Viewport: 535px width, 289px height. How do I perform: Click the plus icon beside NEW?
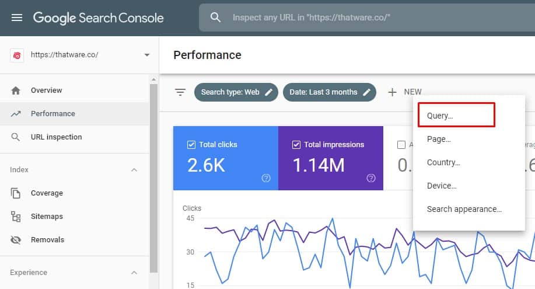pos(393,92)
